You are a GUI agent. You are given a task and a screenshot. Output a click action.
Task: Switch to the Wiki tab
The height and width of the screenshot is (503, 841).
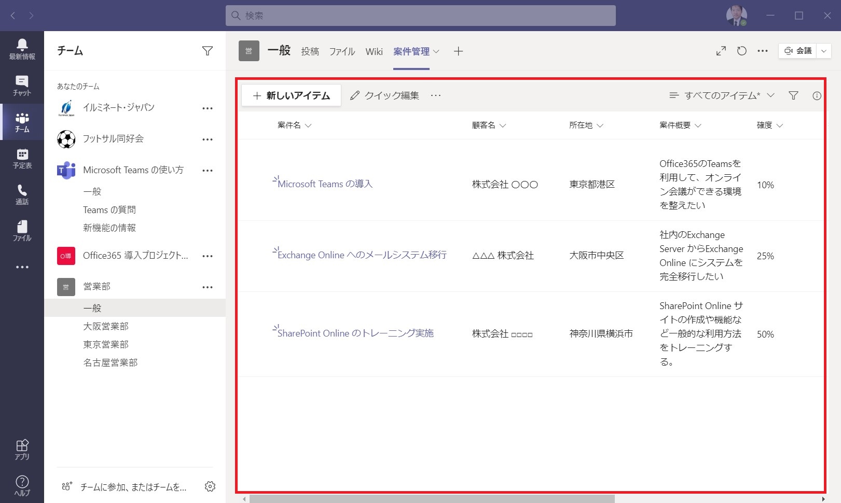pos(374,51)
